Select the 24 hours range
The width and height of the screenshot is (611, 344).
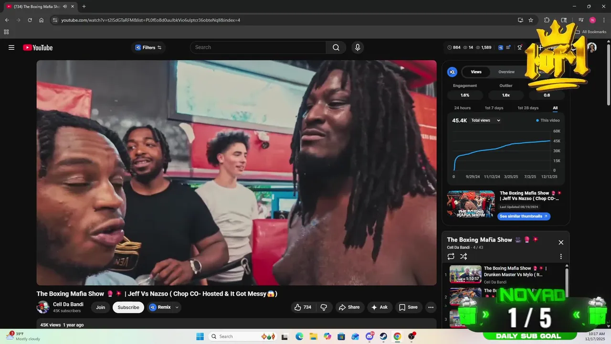462,108
